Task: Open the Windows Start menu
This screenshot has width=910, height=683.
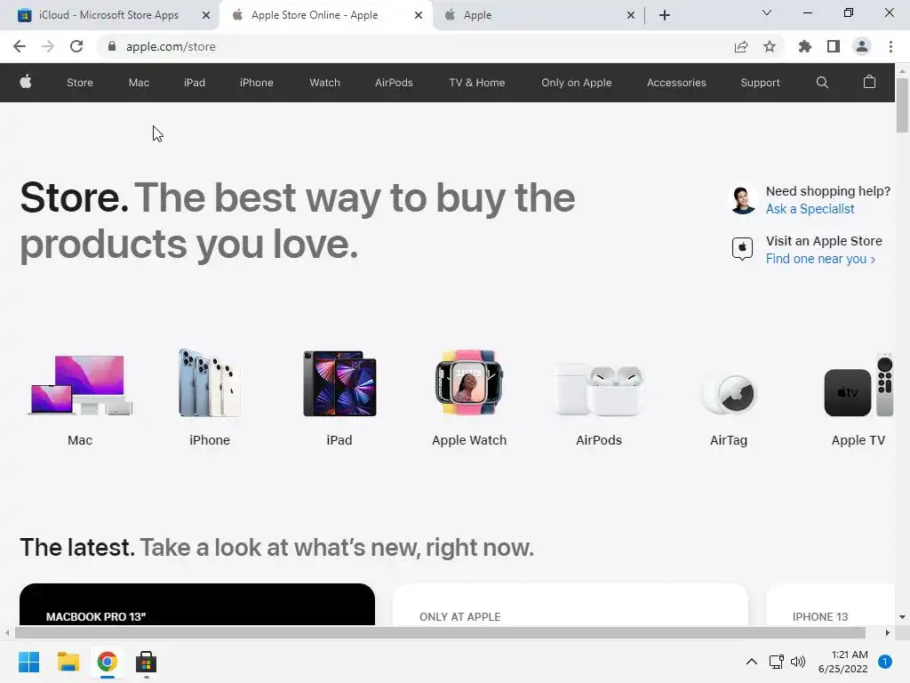Action: 29,662
